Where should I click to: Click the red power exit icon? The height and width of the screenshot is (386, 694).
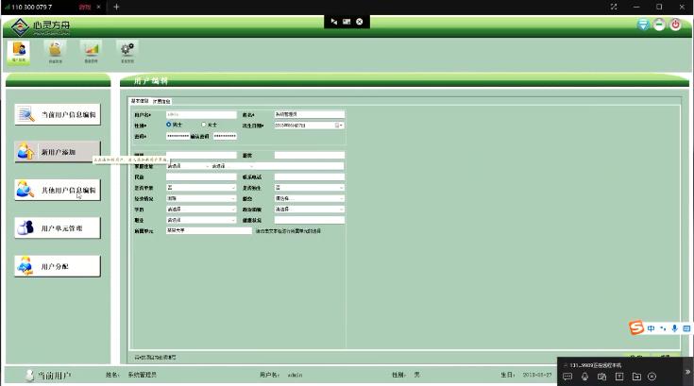click(x=676, y=25)
